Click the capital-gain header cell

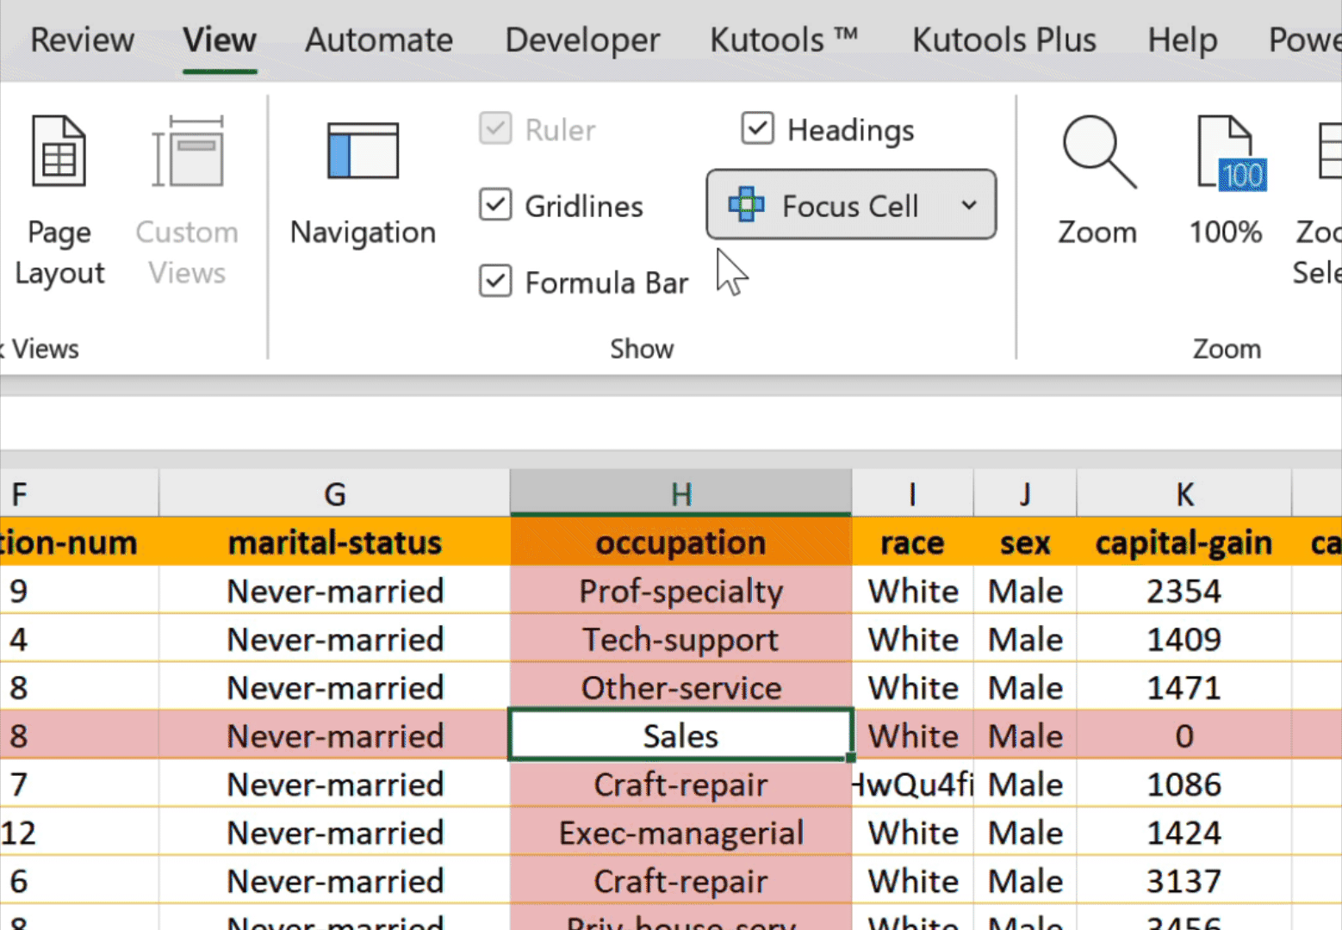[x=1184, y=542]
